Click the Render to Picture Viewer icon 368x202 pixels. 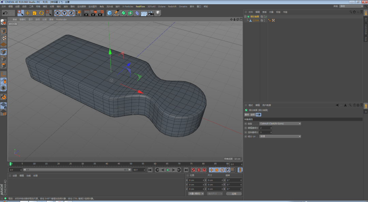93,13
